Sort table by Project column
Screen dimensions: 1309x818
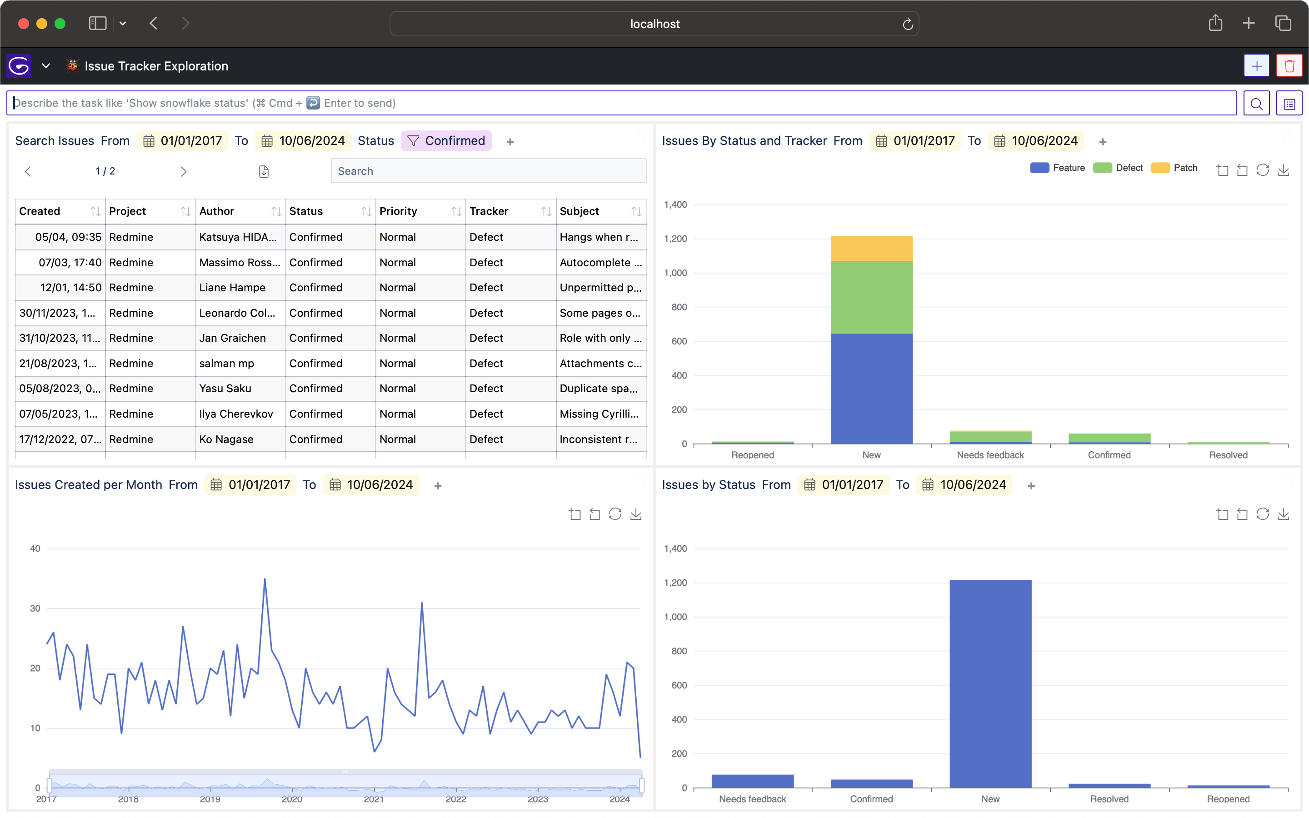185,211
